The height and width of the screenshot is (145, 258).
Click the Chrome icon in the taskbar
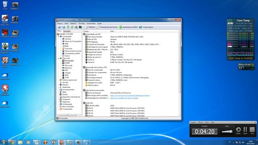click(12, 142)
